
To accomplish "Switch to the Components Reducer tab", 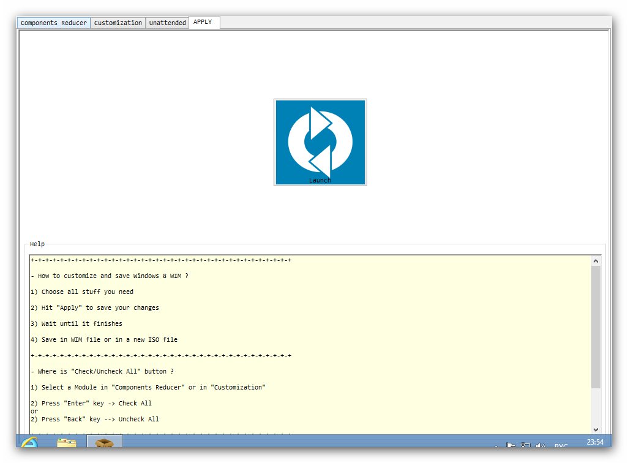I will (x=54, y=23).
